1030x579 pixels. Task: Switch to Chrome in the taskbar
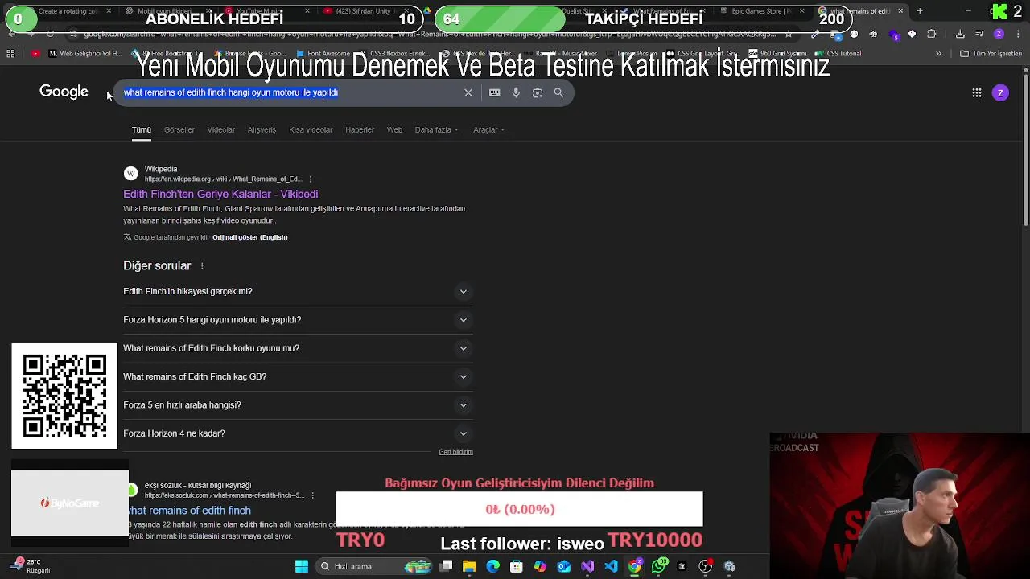coord(635,566)
